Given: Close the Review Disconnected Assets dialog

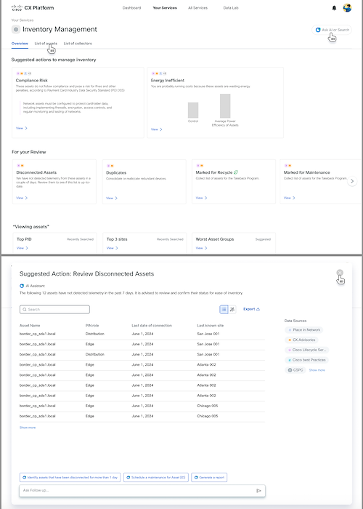Looking at the screenshot, I should click(x=340, y=273).
